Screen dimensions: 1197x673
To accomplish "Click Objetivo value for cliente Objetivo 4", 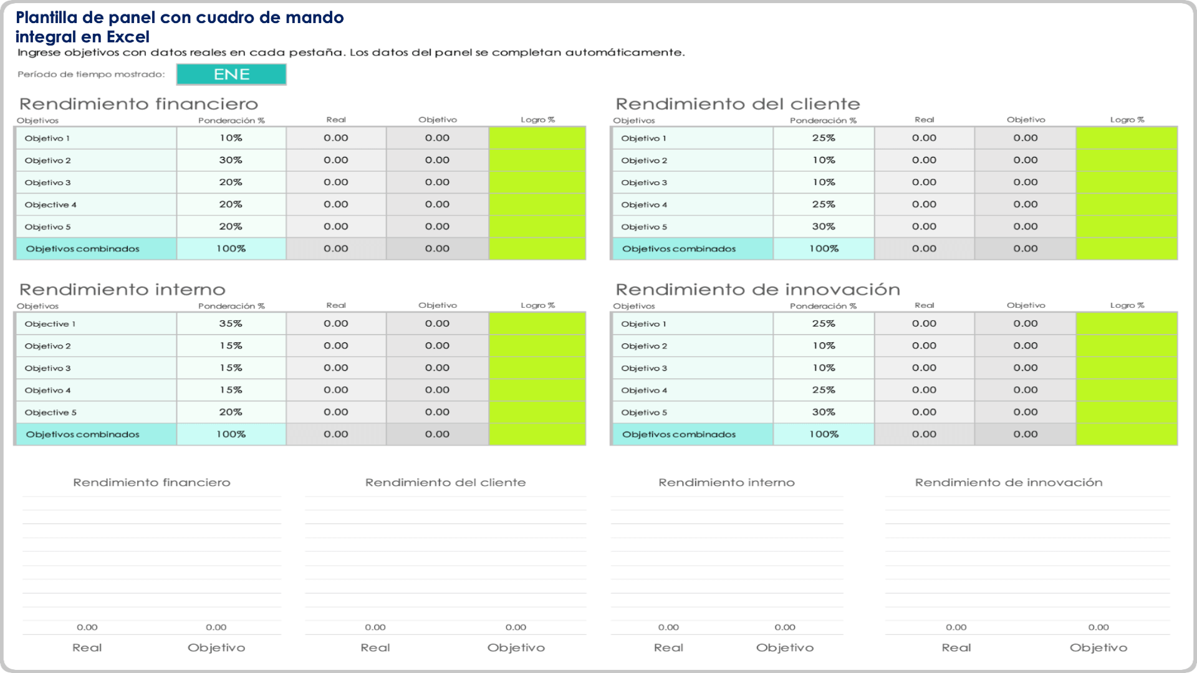I will 1026,204.
